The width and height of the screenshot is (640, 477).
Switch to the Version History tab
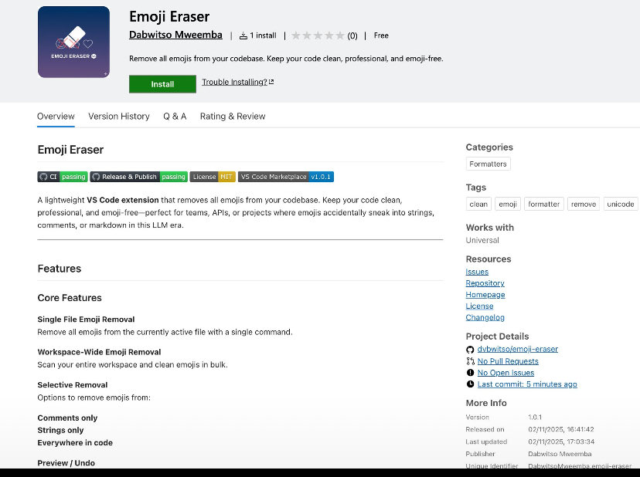(x=118, y=116)
